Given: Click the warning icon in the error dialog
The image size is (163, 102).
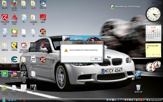Looking at the screenshot, I should coord(66,50).
